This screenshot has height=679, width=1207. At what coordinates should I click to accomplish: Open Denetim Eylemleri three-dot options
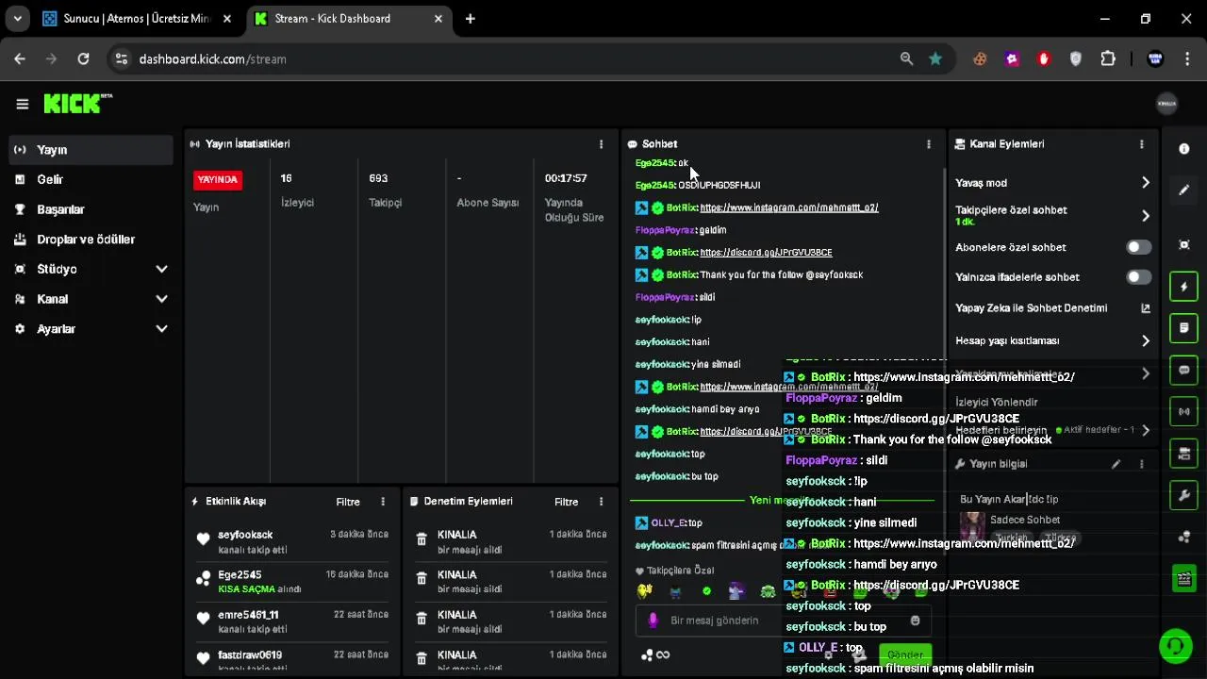coord(601,502)
